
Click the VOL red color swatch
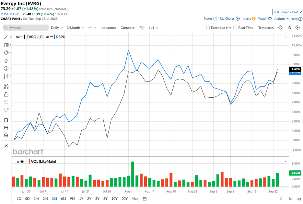coord(29,162)
